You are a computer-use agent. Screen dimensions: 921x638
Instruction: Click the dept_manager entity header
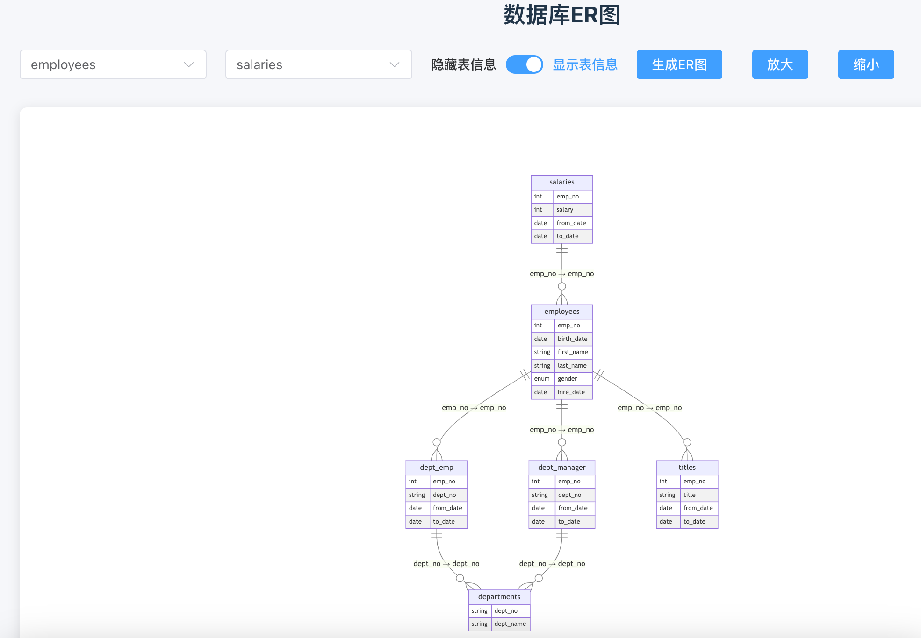click(x=561, y=468)
